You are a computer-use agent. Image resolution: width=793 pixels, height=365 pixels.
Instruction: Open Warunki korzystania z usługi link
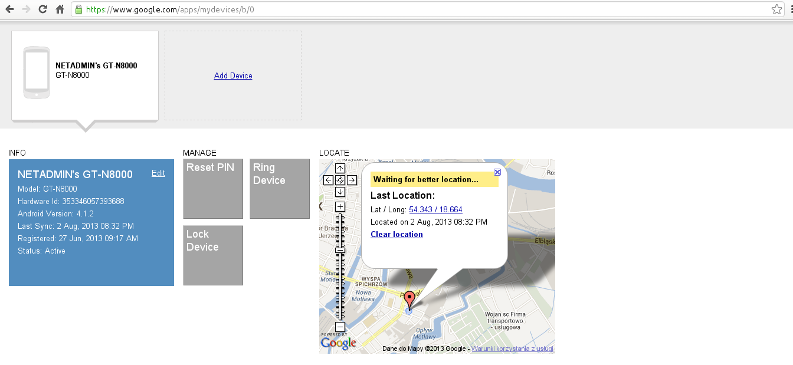(512, 348)
